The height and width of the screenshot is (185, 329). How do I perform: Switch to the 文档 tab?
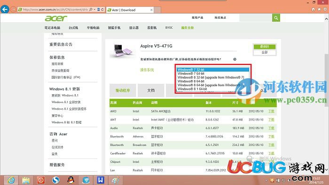tap(151, 90)
